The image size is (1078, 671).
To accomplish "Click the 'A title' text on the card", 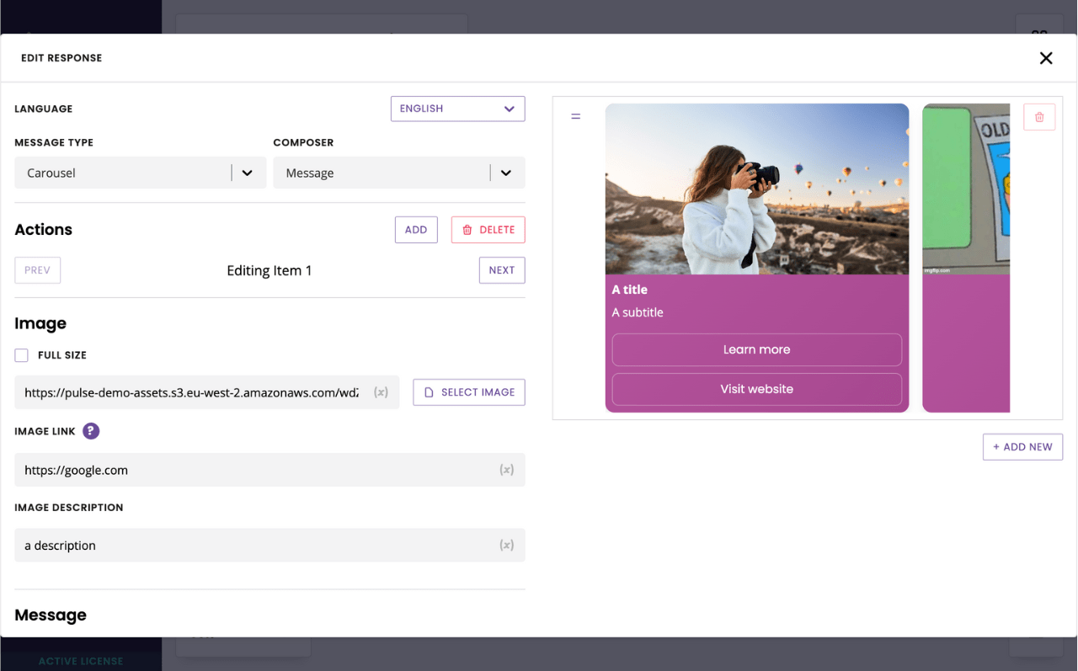I will click(630, 290).
